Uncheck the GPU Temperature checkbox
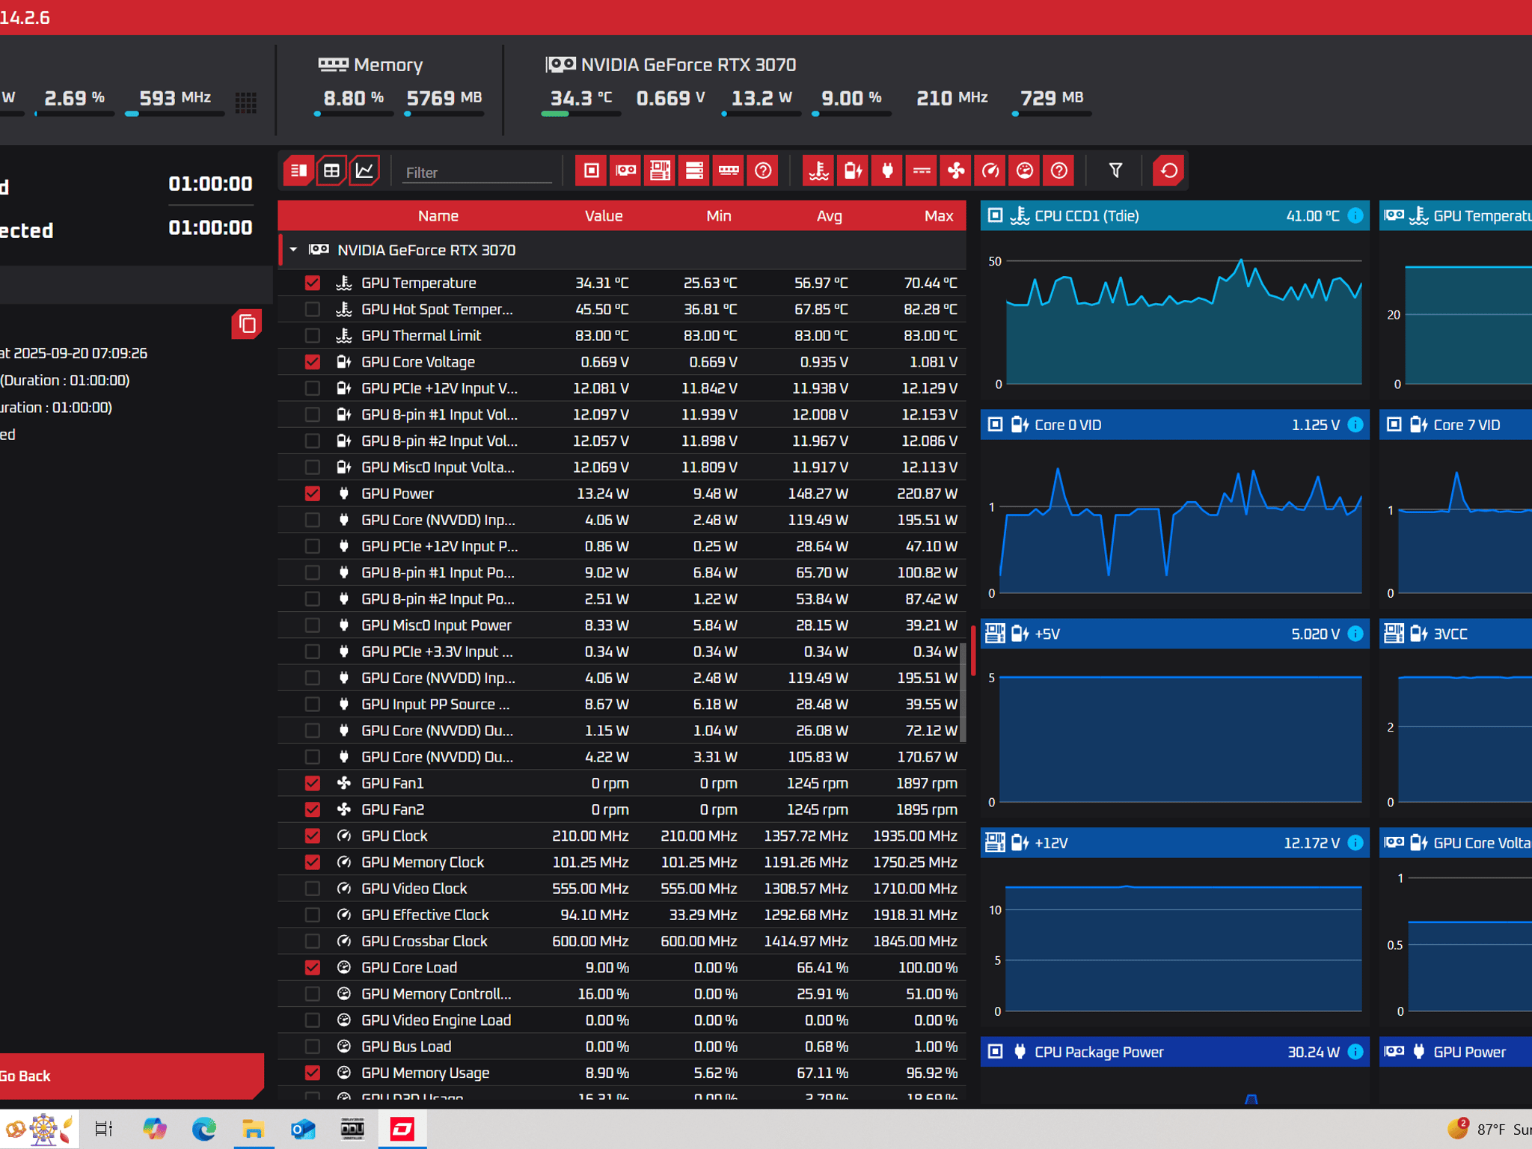This screenshot has height=1149, width=1532. 313,283
